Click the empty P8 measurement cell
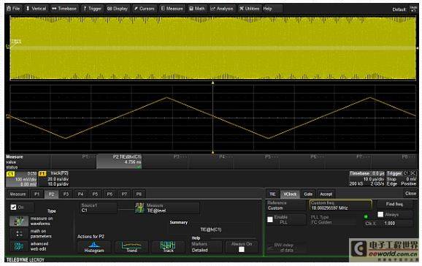The height and width of the screenshot is (266, 422). pyautogui.click(x=394, y=161)
